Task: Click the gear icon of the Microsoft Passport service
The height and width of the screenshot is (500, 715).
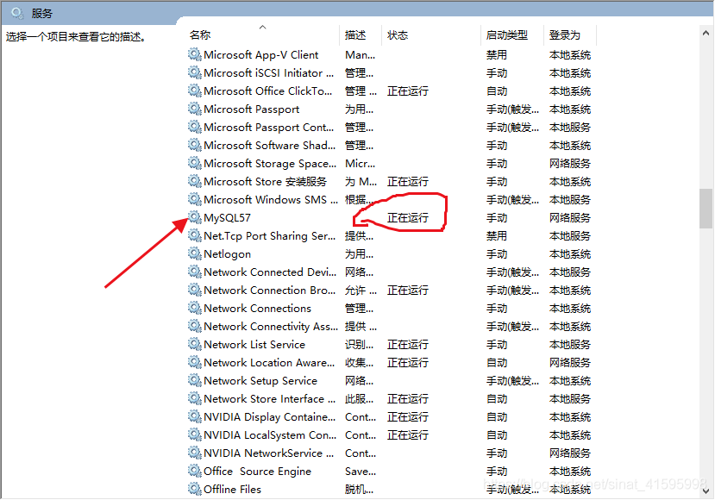Action: point(195,109)
